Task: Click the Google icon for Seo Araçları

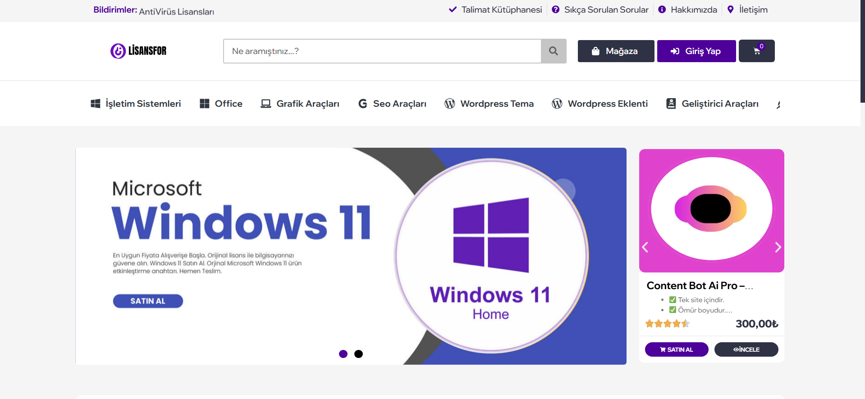Action: pyautogui.click(x=363, y=104)
